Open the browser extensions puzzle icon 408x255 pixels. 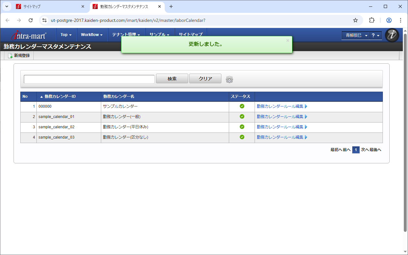[x=372, y=20]
